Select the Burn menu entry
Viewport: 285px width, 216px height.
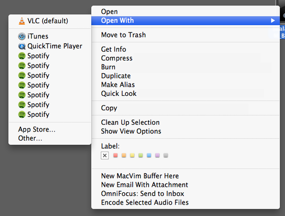coord(185,67)
